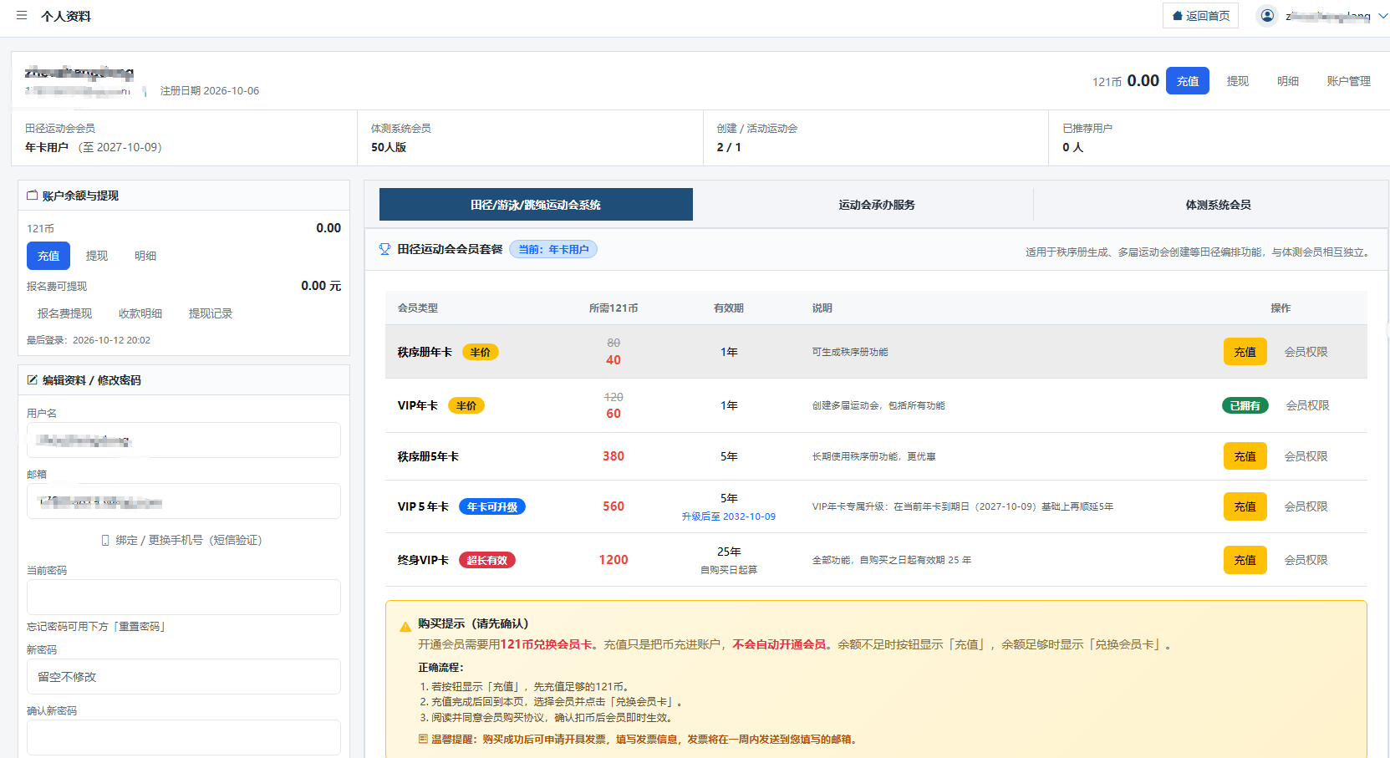Focus the 当前密码 input field
Image resolution: width=1390 pixels, height=758 pixels.
pos(184,597)
